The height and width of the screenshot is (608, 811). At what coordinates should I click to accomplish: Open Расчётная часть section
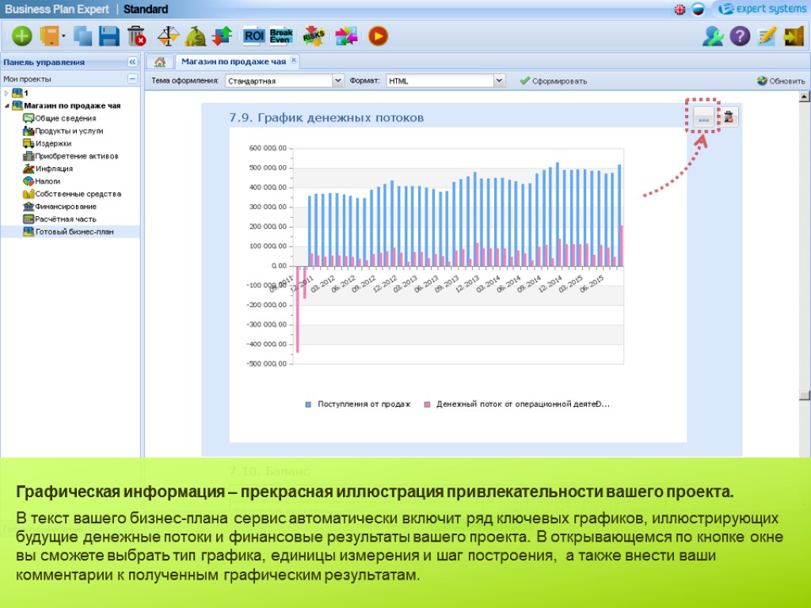click(x=60, y=219)
